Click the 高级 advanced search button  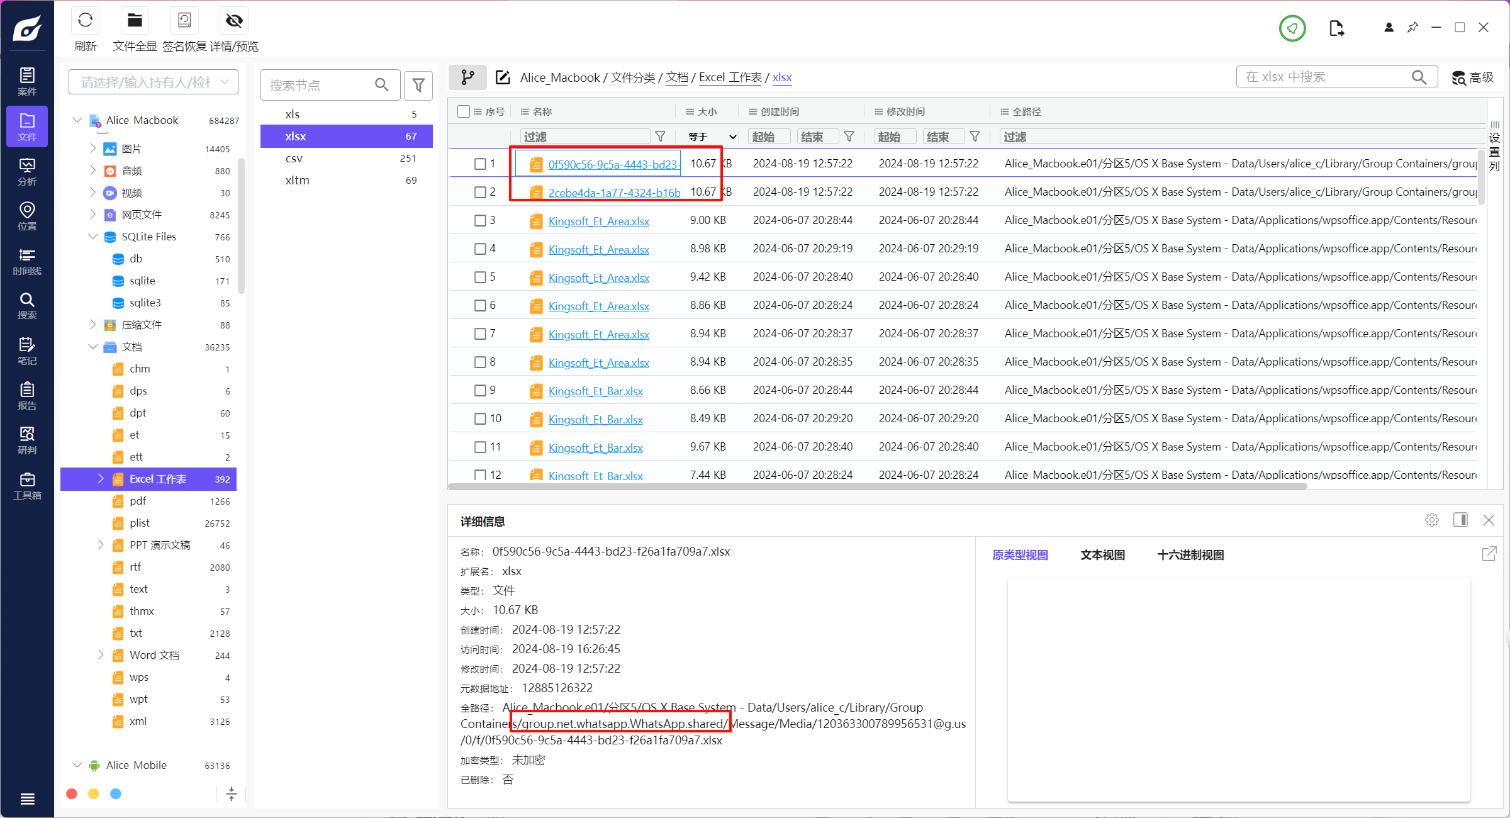pos(1473,77)
